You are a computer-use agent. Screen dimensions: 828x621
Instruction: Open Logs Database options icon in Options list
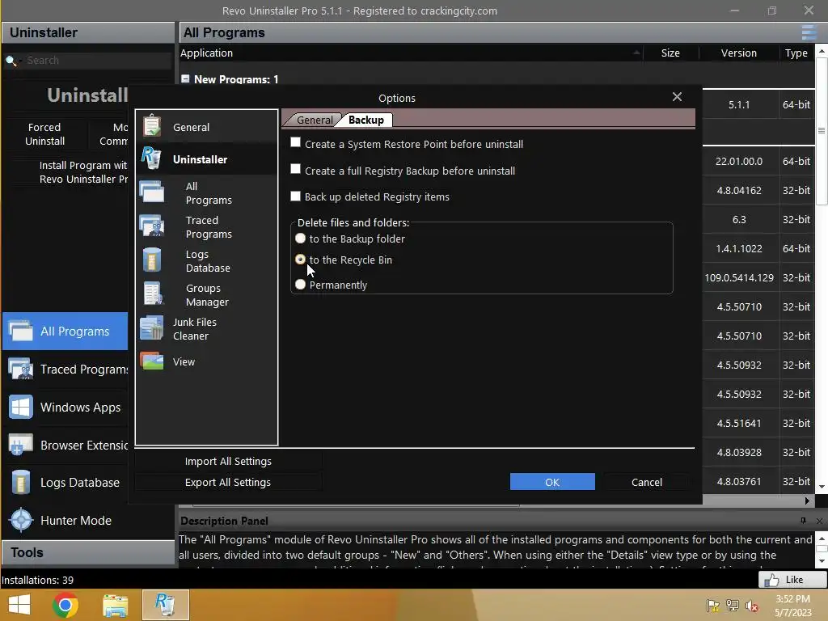pos(152,260)
